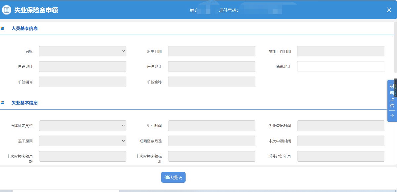This screenshot has width=397, height=192.
Task: Click the 户籍地址 field
Action: click(82, 67)
